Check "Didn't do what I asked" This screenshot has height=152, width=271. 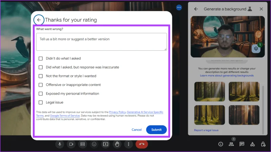click(41, 58)
